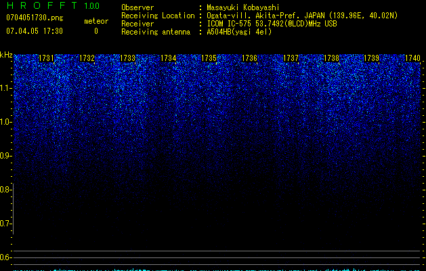
Task: Click the 0.6 kHz axis label
Action: 5,257
